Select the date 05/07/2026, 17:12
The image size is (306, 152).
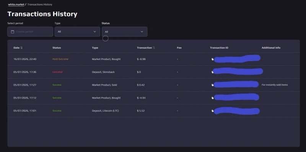(25, 98)
